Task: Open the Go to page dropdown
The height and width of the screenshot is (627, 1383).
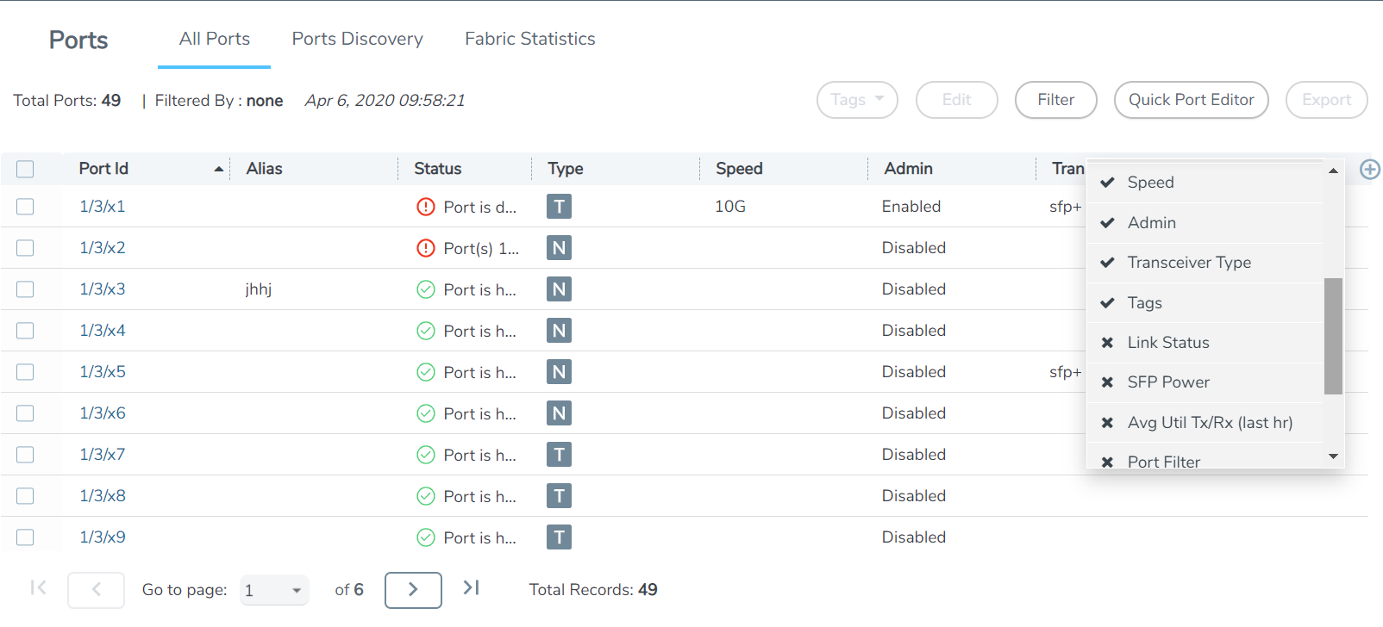Action: 274,591
